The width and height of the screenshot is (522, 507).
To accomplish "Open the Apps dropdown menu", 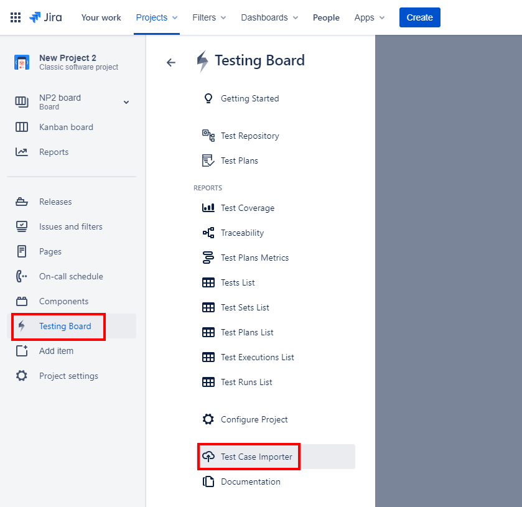I will coord(369,17).
